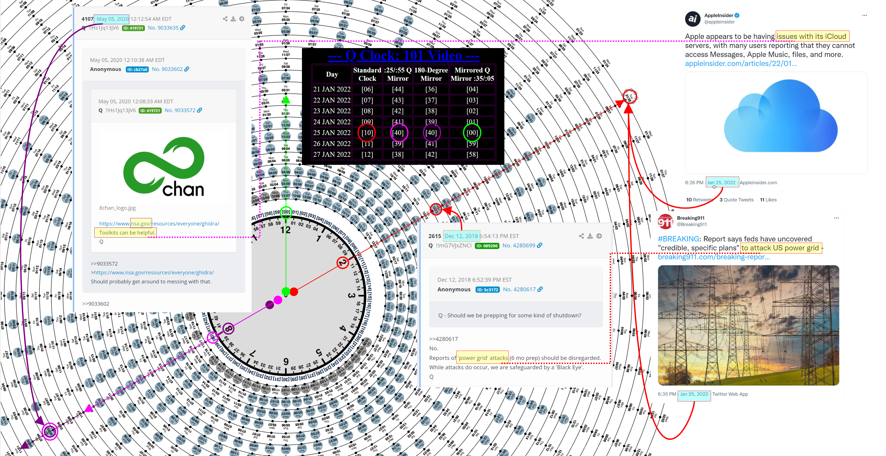Click the May 05, 2020 date on post 4107
The width and height of the screenshot is (886, 456).
click(112, 19)
